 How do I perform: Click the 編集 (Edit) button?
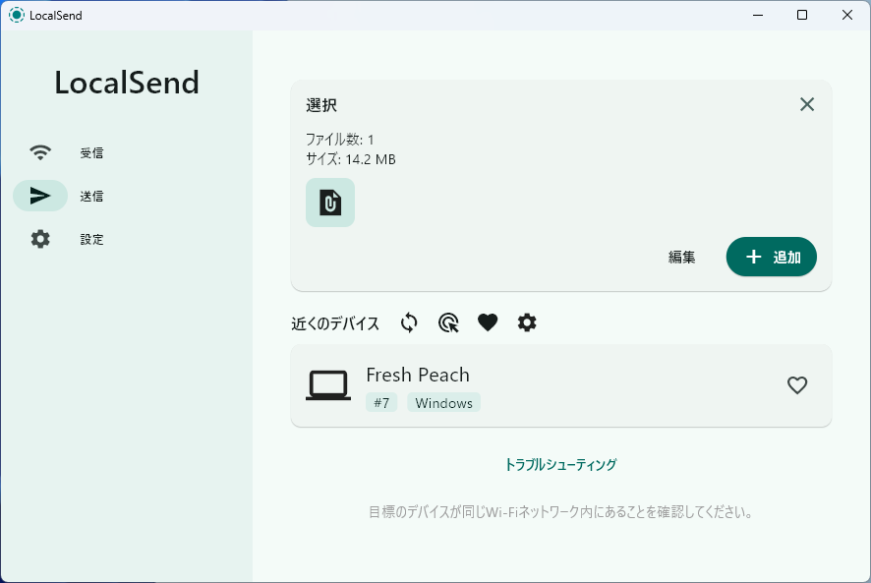click(681, 257)
